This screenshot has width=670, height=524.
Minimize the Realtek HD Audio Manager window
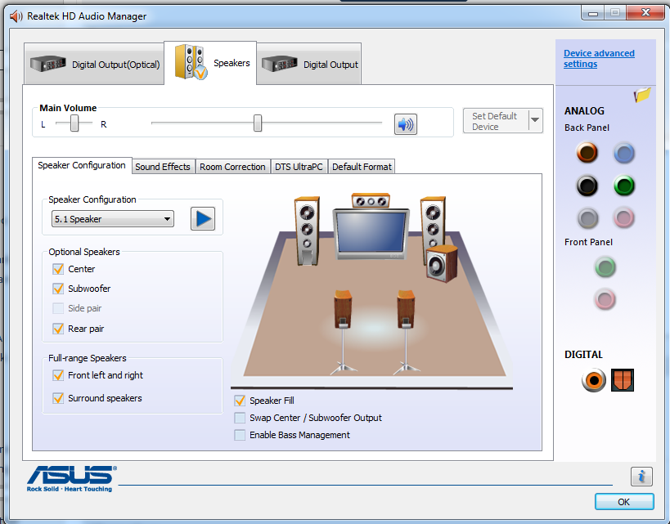592,13
